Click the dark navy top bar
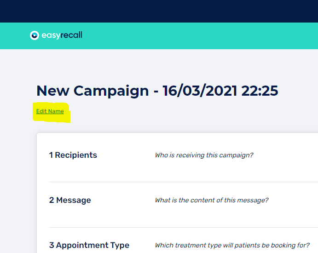Viewport: 318px width, 253px height. [x=159, y=11]
